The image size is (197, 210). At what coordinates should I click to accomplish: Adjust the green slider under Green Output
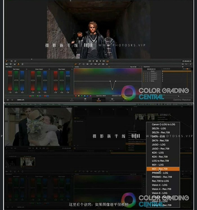39,76
